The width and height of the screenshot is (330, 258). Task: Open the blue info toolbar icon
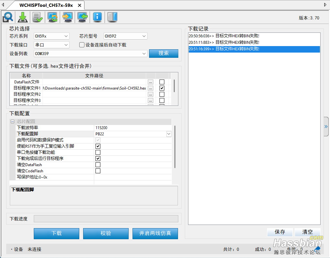97,17
